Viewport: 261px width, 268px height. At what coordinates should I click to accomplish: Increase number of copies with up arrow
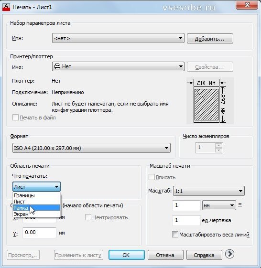click(x=218, y=145)
